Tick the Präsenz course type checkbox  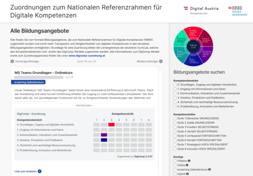(x=175, y=161)
